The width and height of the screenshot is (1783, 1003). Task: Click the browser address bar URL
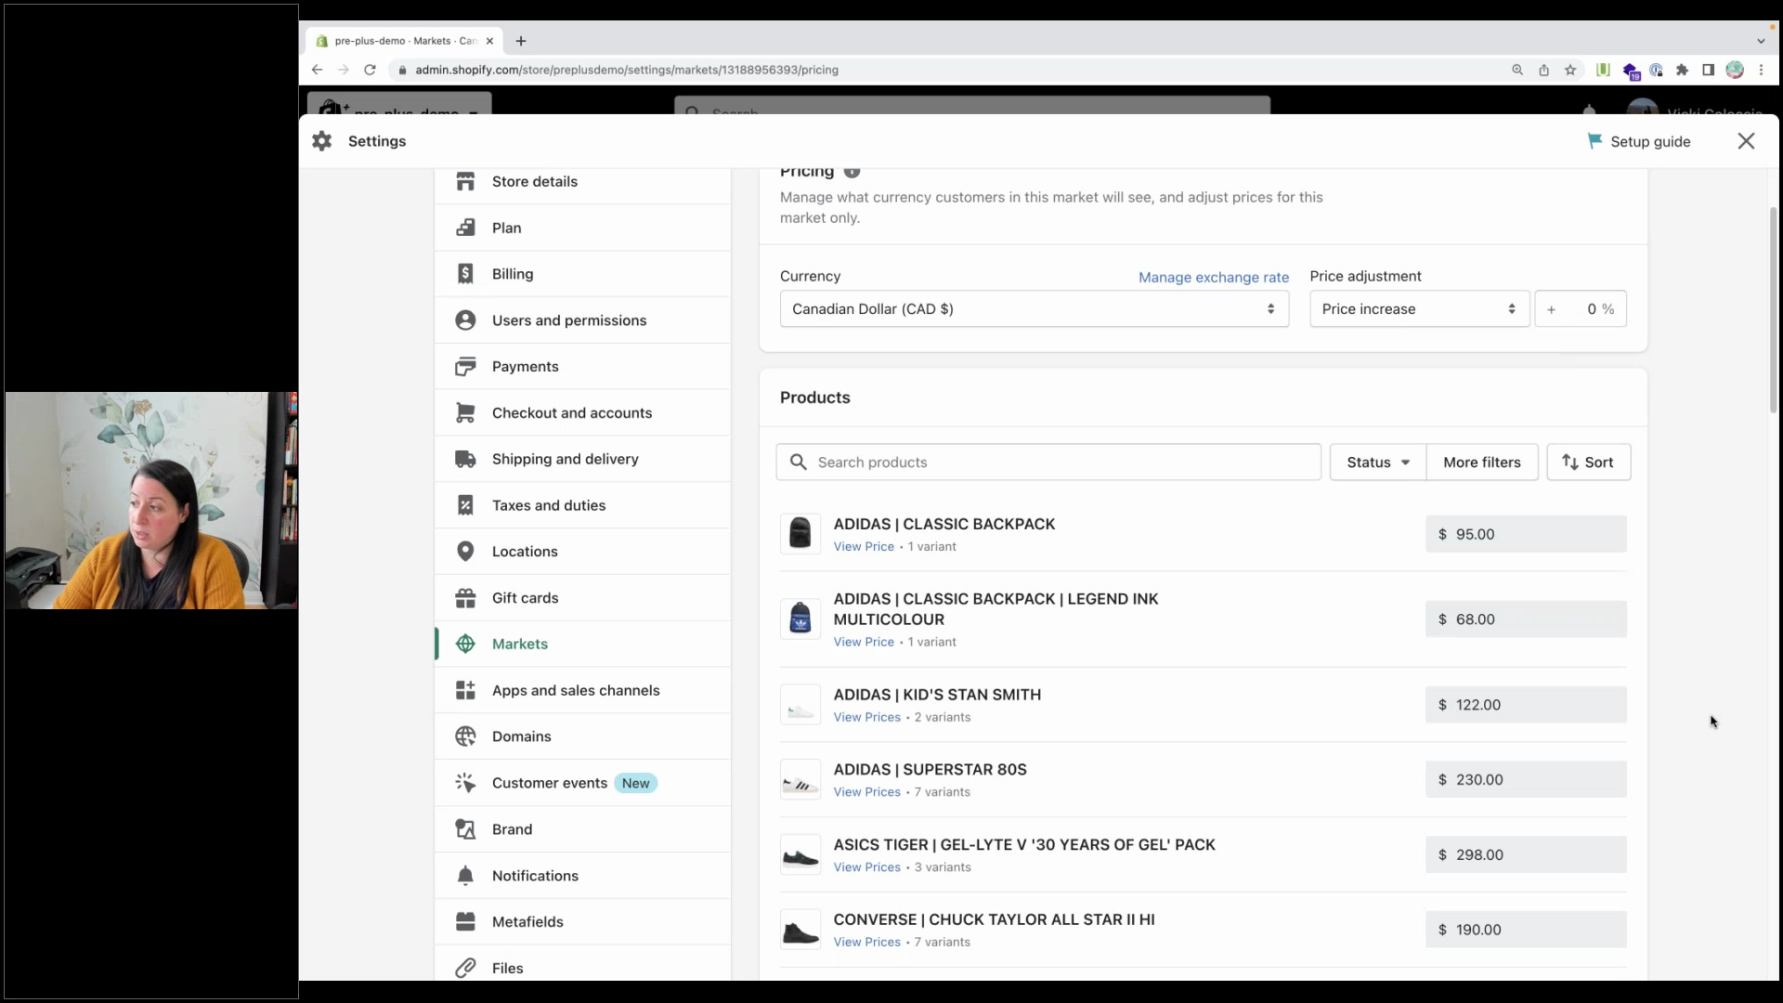coord(627,70)
